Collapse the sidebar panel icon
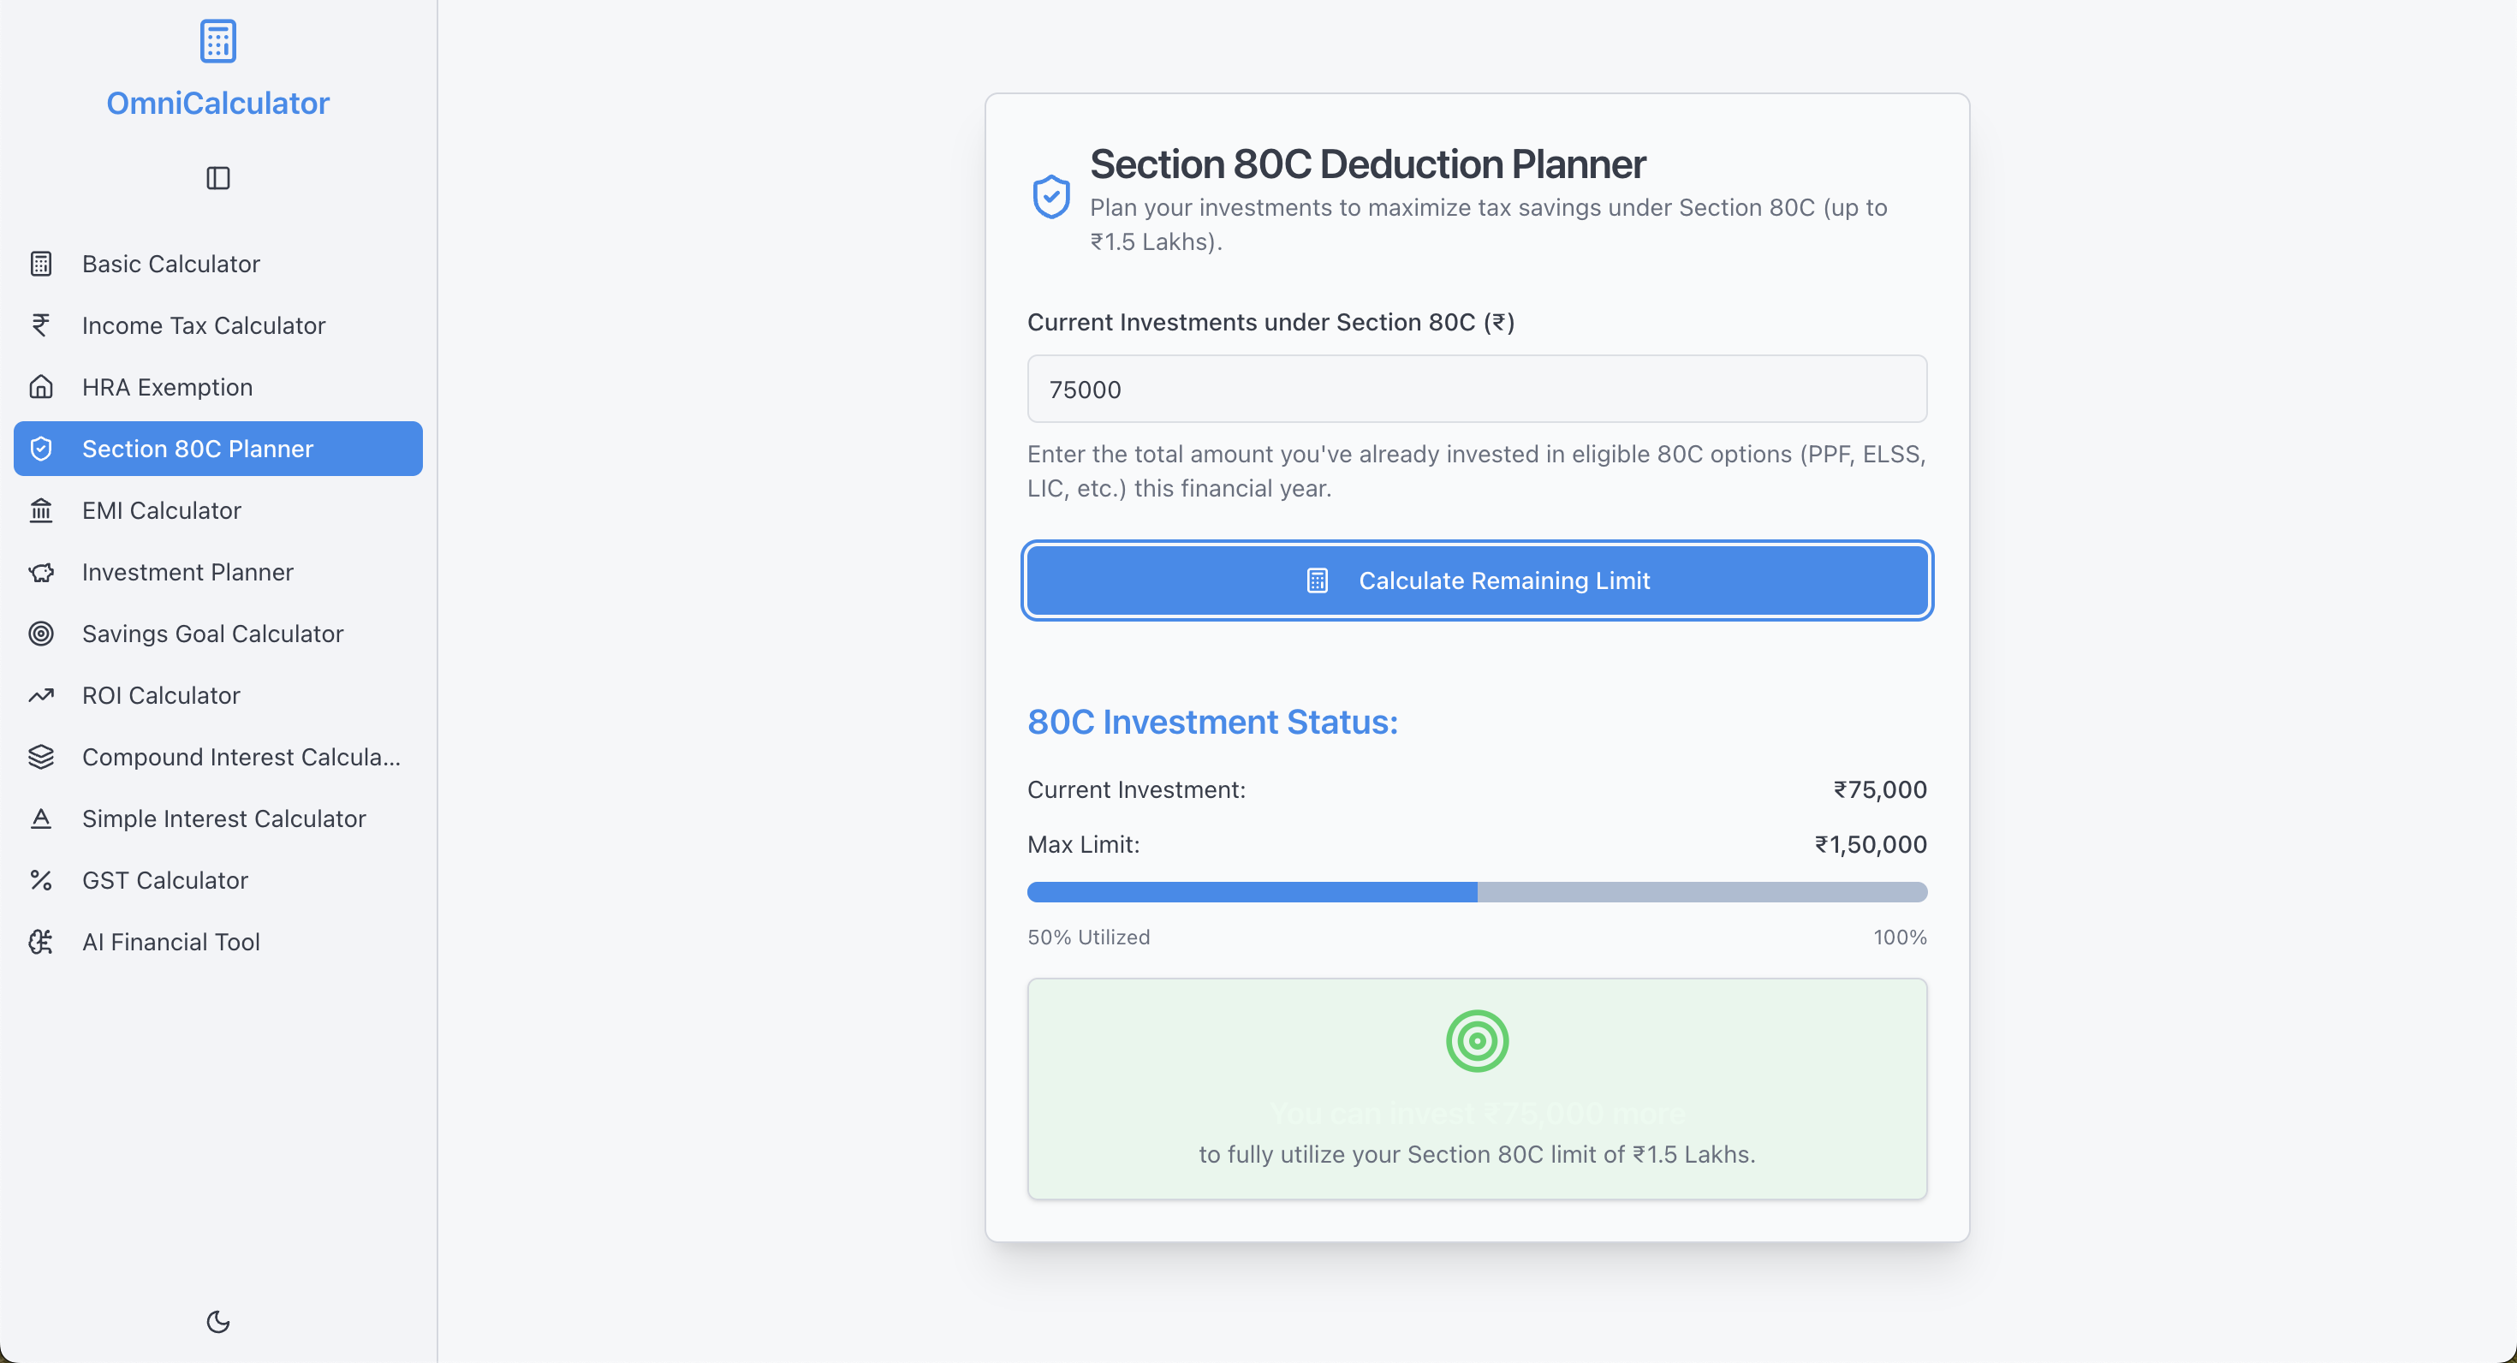Image resolution: width=2517 pixels, height=1363 pixels. (x=217, y=178)
